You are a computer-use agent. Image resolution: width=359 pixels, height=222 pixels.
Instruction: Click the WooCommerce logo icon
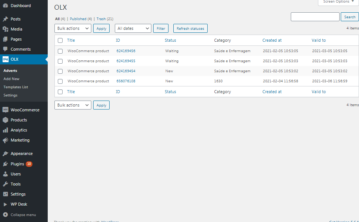click(x=5, y=110)
